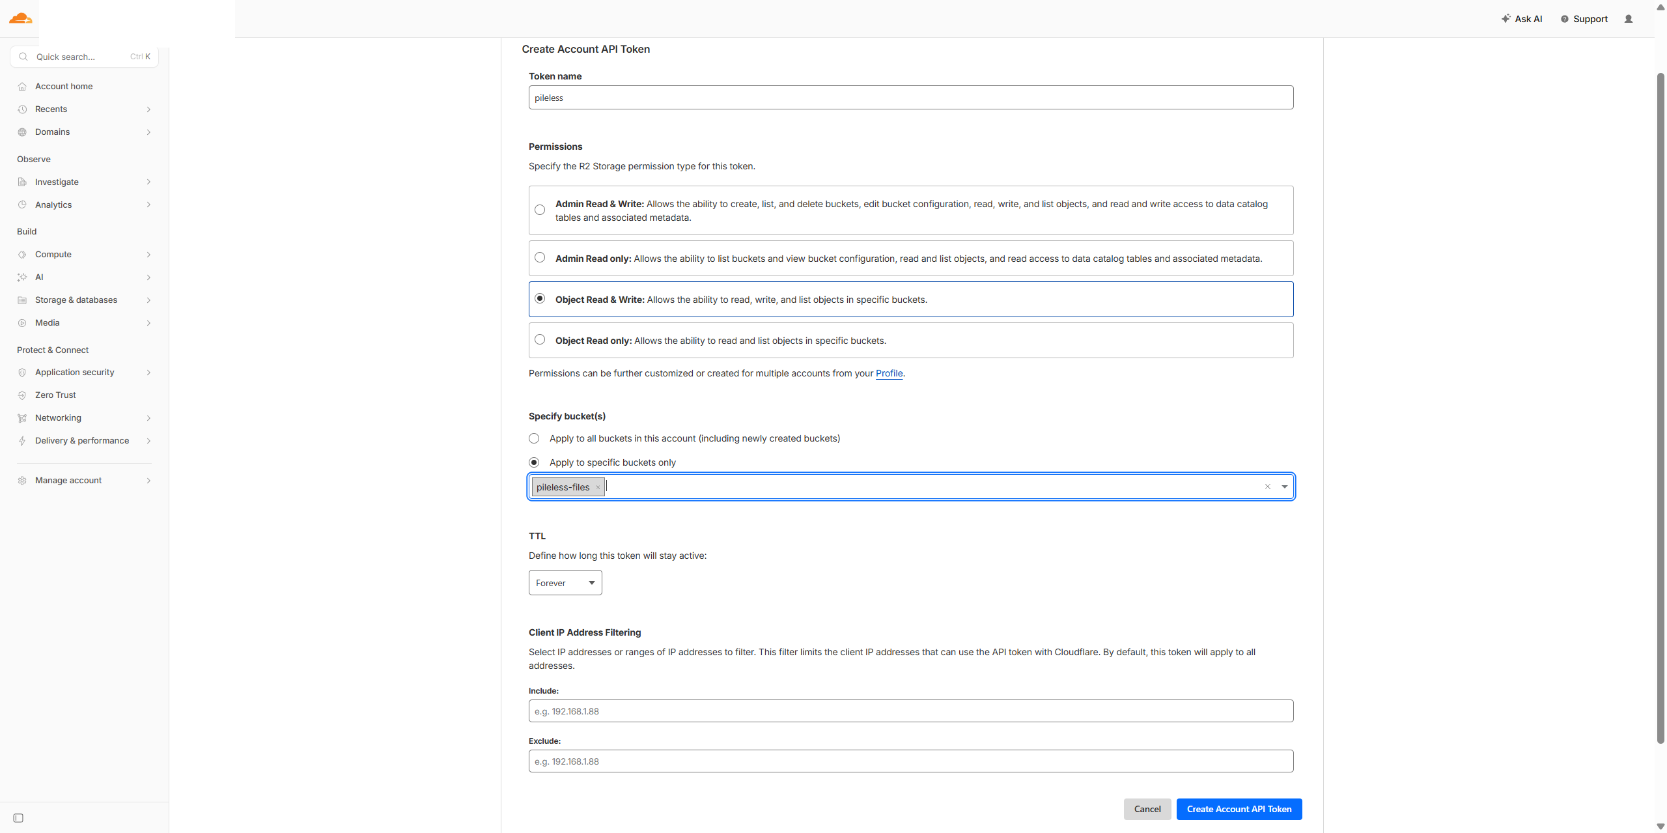Select Object Read & Write permission
Screen dimensions: 1667x833
coord(540,298)
